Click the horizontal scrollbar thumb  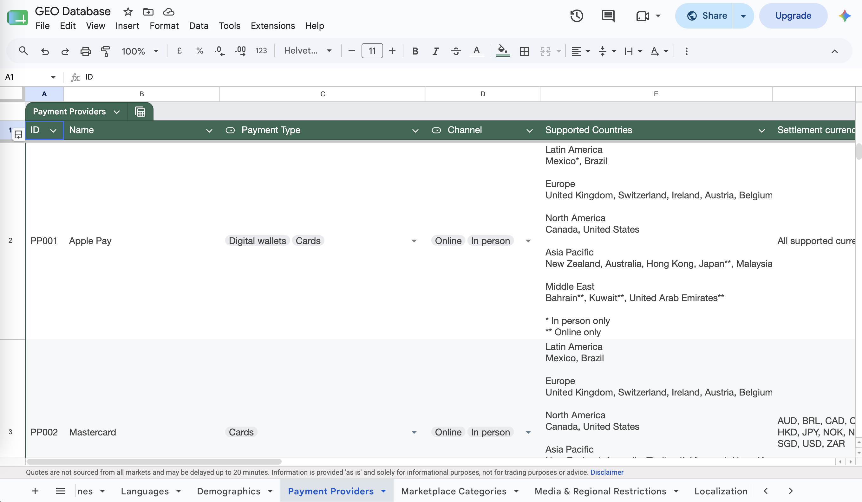tap(154, 462)
